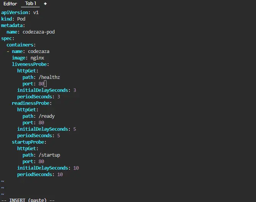This screenshot has height=202, width=256.
Task: Click the containers: key
Action: [21, 45]
